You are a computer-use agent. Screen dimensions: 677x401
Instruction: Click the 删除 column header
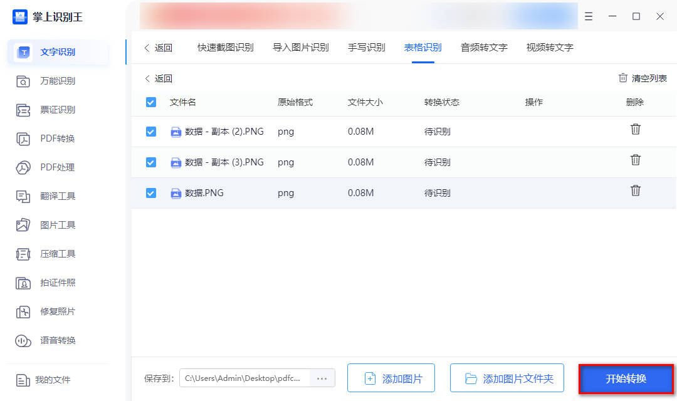pyautogui.click(x=634, y=102)
